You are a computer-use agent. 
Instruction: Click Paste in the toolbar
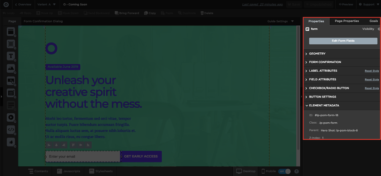pyautogui.click(x=167, y=13)
